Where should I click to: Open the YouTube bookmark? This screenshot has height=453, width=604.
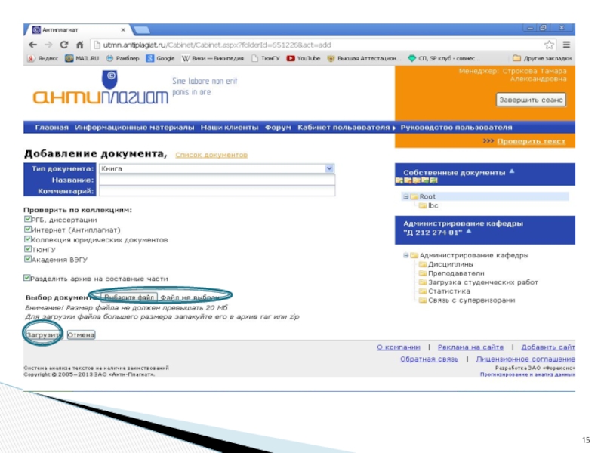(304, 58)
